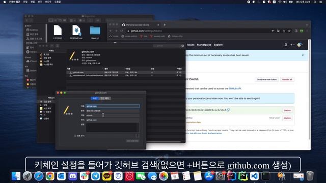Click Keychain Access keys icon in Dock

point(282,176)
